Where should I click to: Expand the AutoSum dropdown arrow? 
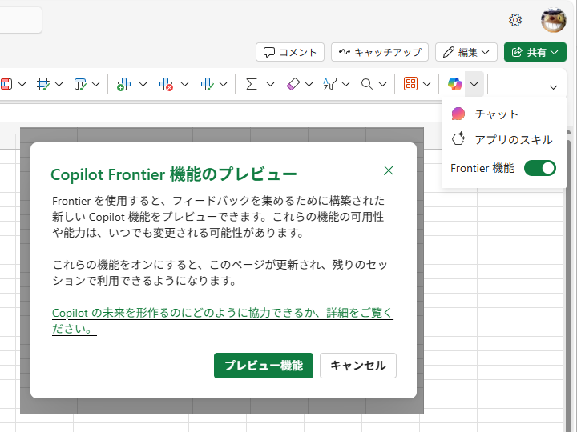pos(271,84)
